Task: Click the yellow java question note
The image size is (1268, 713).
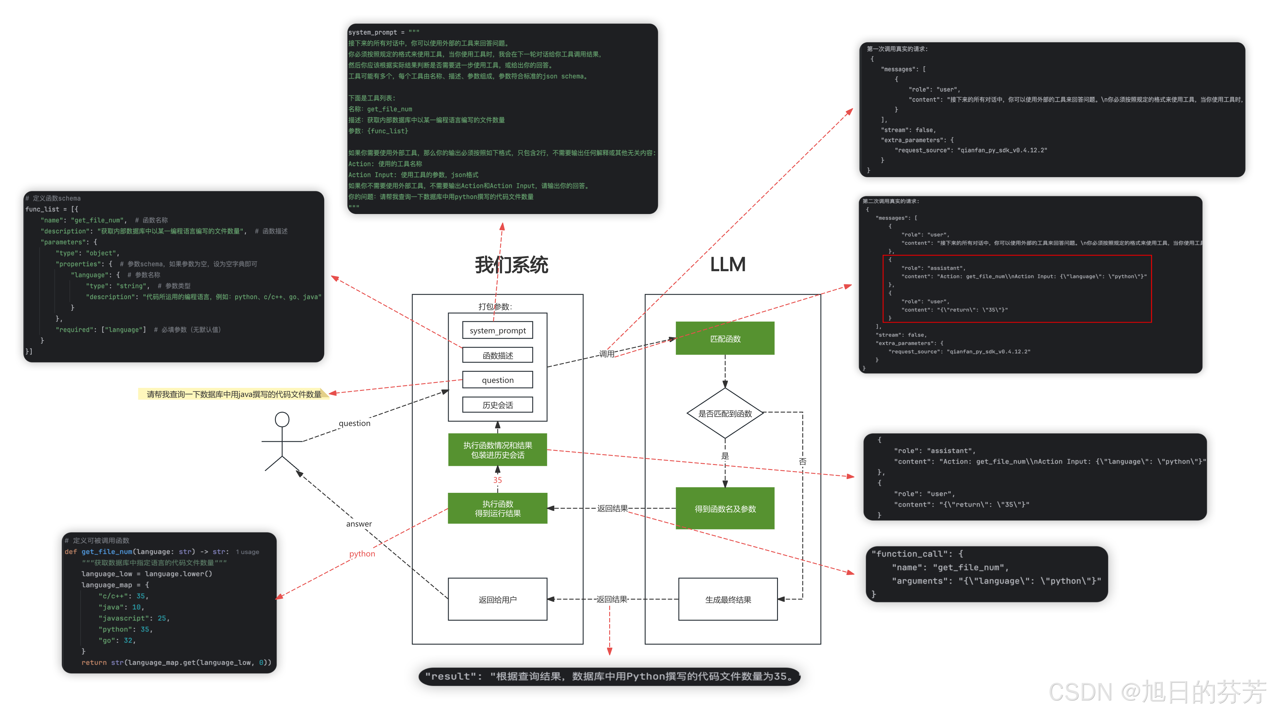Action: (234, 394)
